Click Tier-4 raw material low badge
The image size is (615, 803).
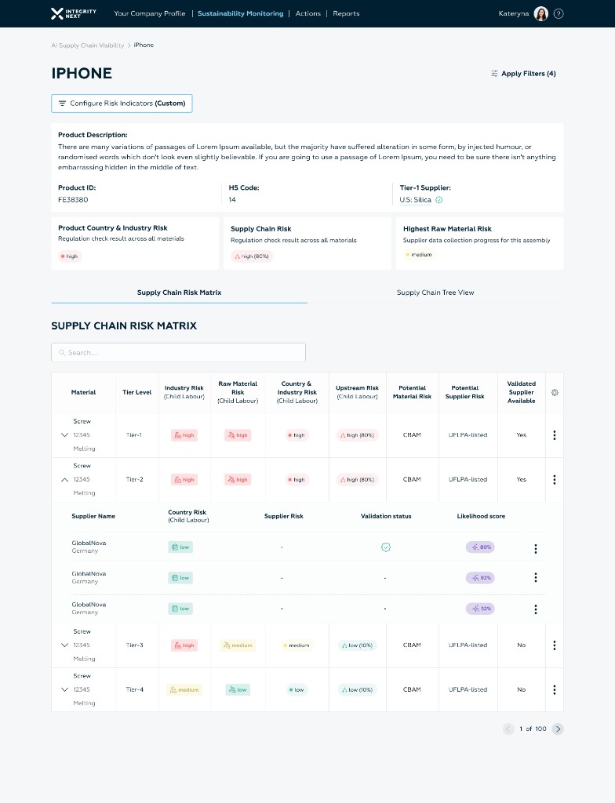238,690
